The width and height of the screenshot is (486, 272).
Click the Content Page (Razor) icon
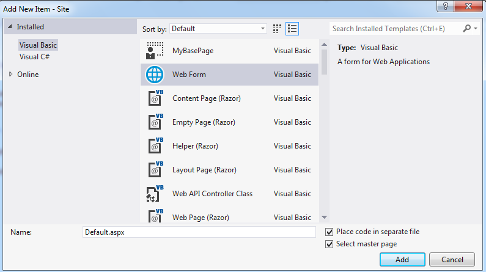(x=155, y=98)
